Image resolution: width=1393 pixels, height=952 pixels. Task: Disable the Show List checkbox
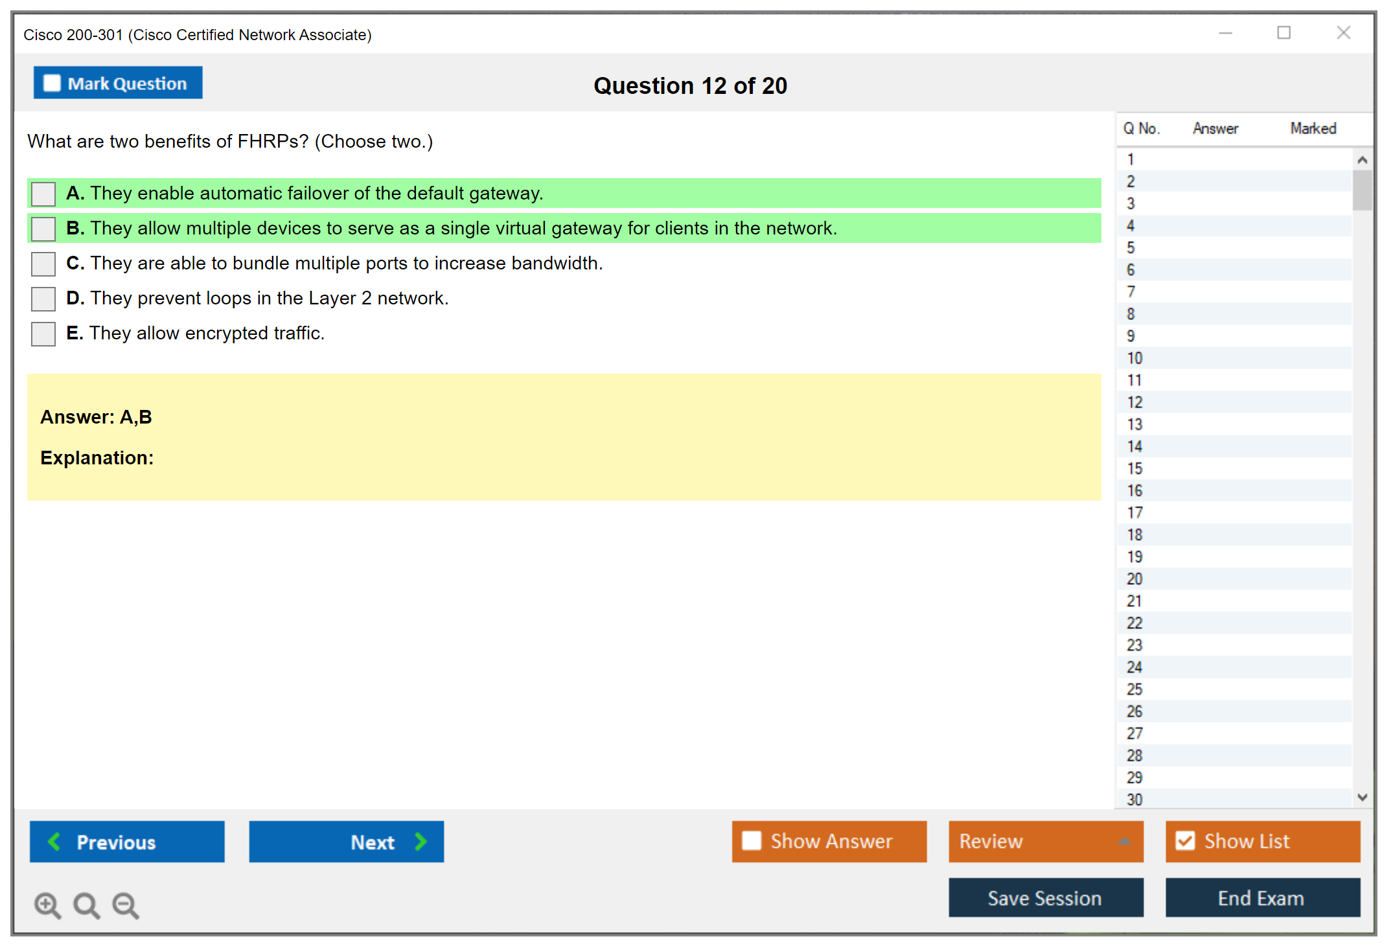pyautogui.click(x=1185, y=841)
